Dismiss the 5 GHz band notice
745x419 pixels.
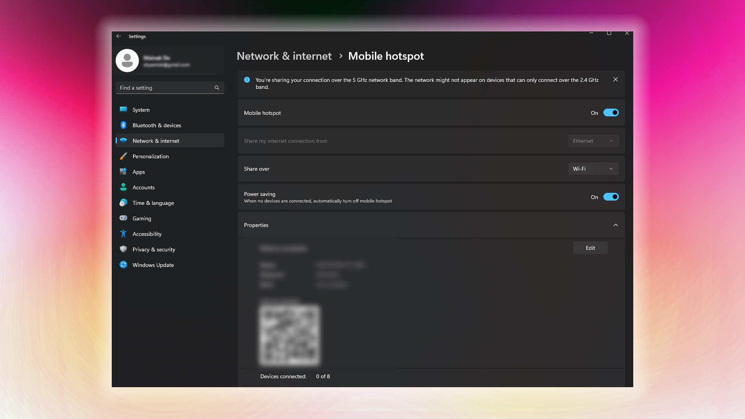615,80
